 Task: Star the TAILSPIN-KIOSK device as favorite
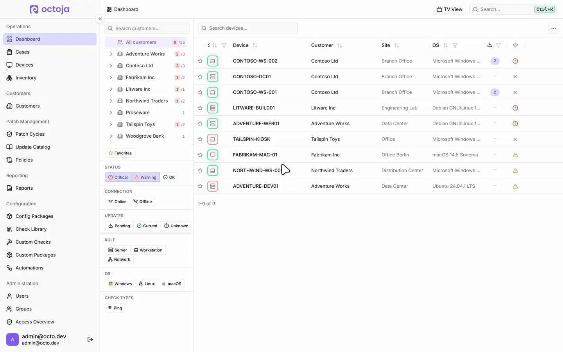coord(200,139)
